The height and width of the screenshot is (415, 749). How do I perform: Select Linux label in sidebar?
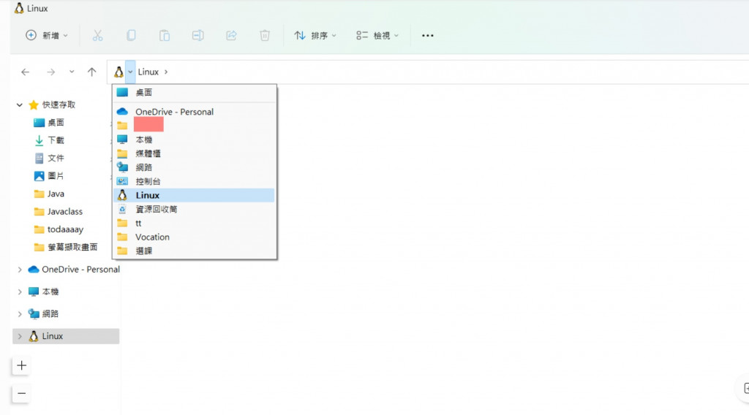point(53,336)
